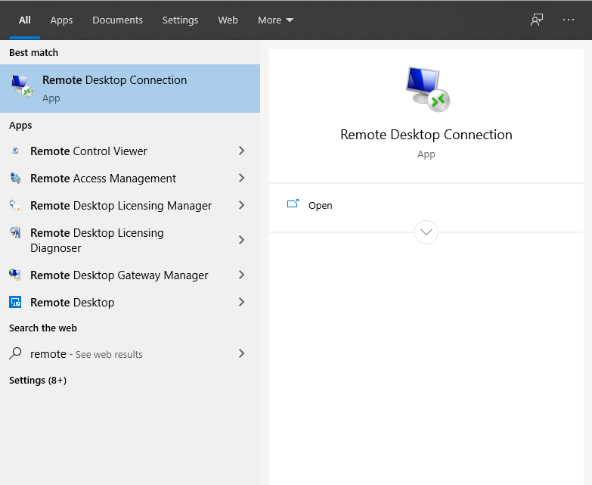Open the More filter dropdown

coord(275,20)
